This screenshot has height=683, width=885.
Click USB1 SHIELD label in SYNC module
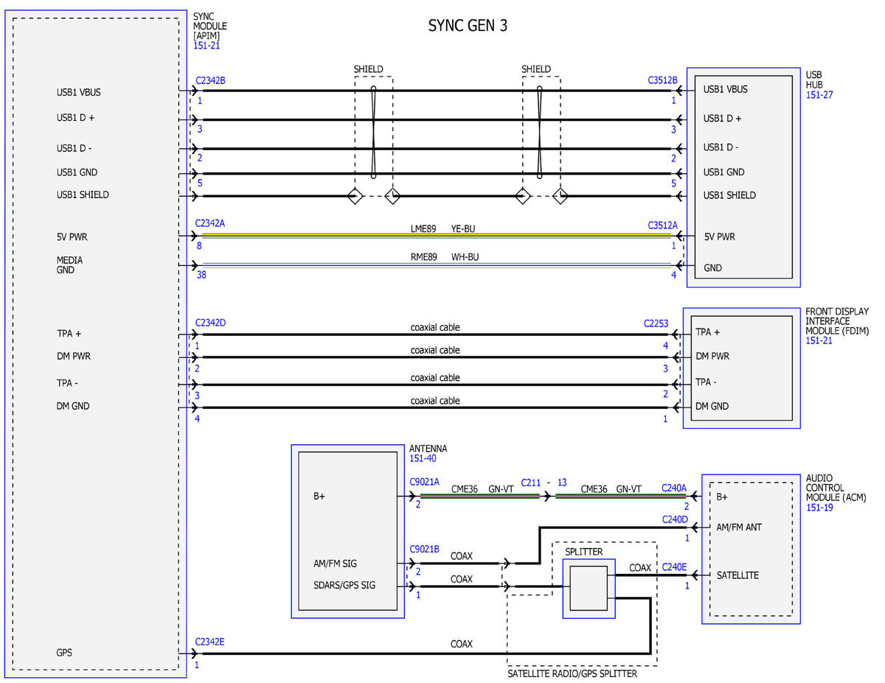click(x=83, y=195)
